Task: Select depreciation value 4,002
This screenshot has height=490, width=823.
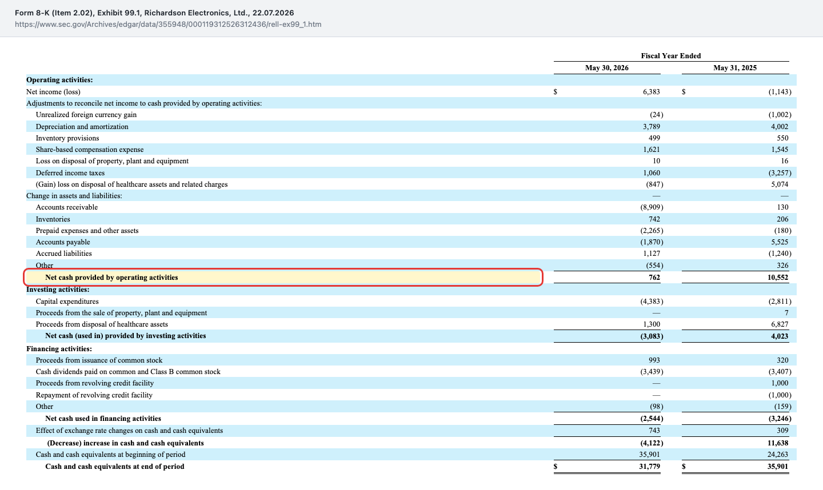Action: 780,127
